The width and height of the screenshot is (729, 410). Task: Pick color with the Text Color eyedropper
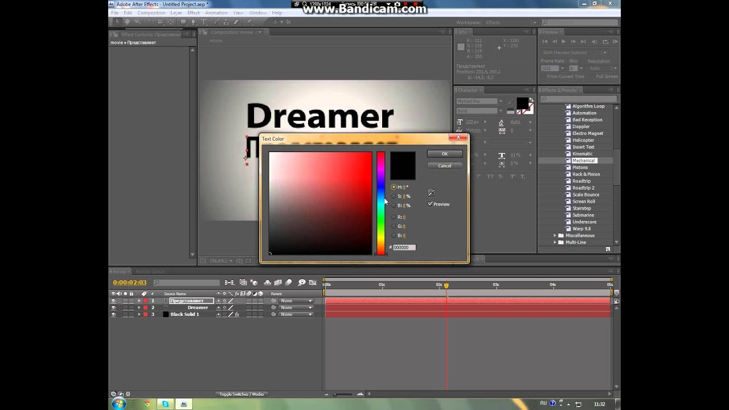(x=431, y=193)
